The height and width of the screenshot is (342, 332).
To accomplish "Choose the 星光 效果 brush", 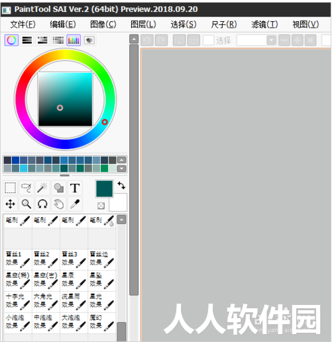I will (x=101, y=302).
